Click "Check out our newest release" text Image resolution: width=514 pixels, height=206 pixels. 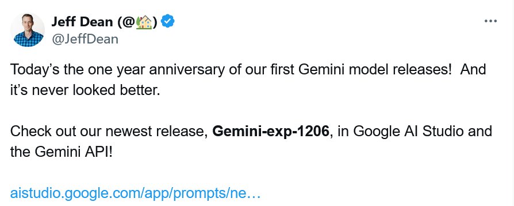click(109, 131)
